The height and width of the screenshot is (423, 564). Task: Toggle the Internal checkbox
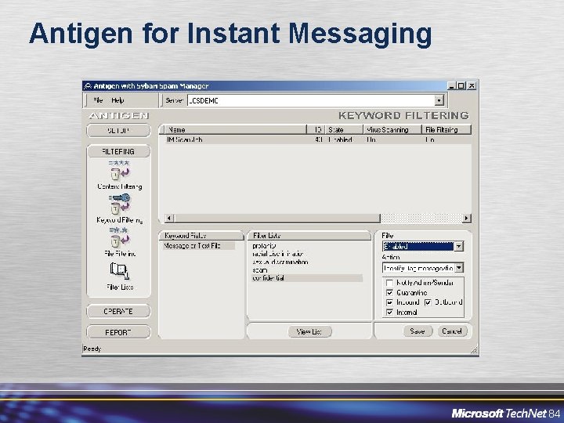pyautogui.click(x=389, y=313)
